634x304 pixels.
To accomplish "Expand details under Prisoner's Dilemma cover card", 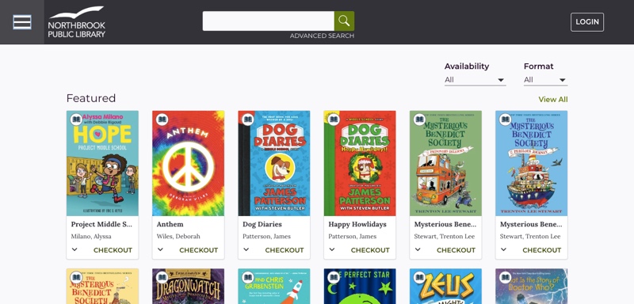I will (x=418, y=249).
